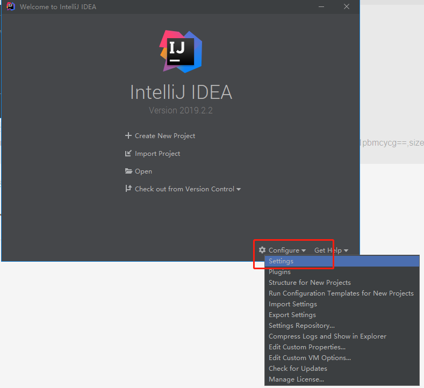The image size is (424, 388).
Task: Open Edit Custom VM Options... entry
Action: coord(342,358)
